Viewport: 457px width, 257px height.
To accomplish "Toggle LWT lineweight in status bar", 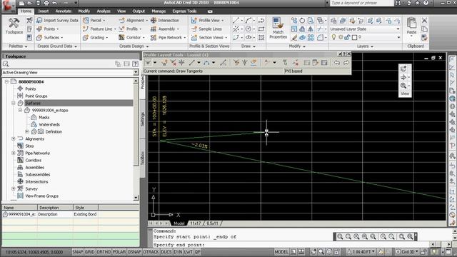I will pyautogui.click(x=189, y=252).
